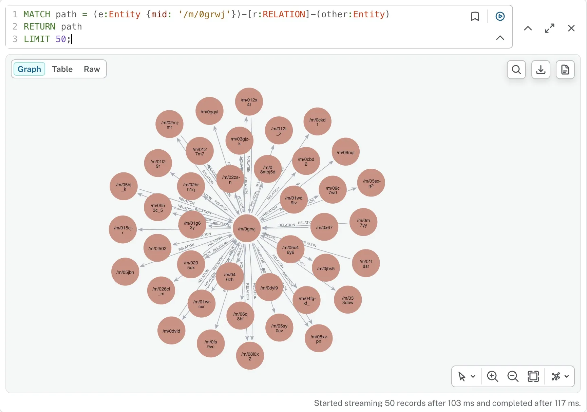The width and height of the screenshot is (587, 412).
Task: Switch to the Raw view tab
Action: [x=92, y=69]
